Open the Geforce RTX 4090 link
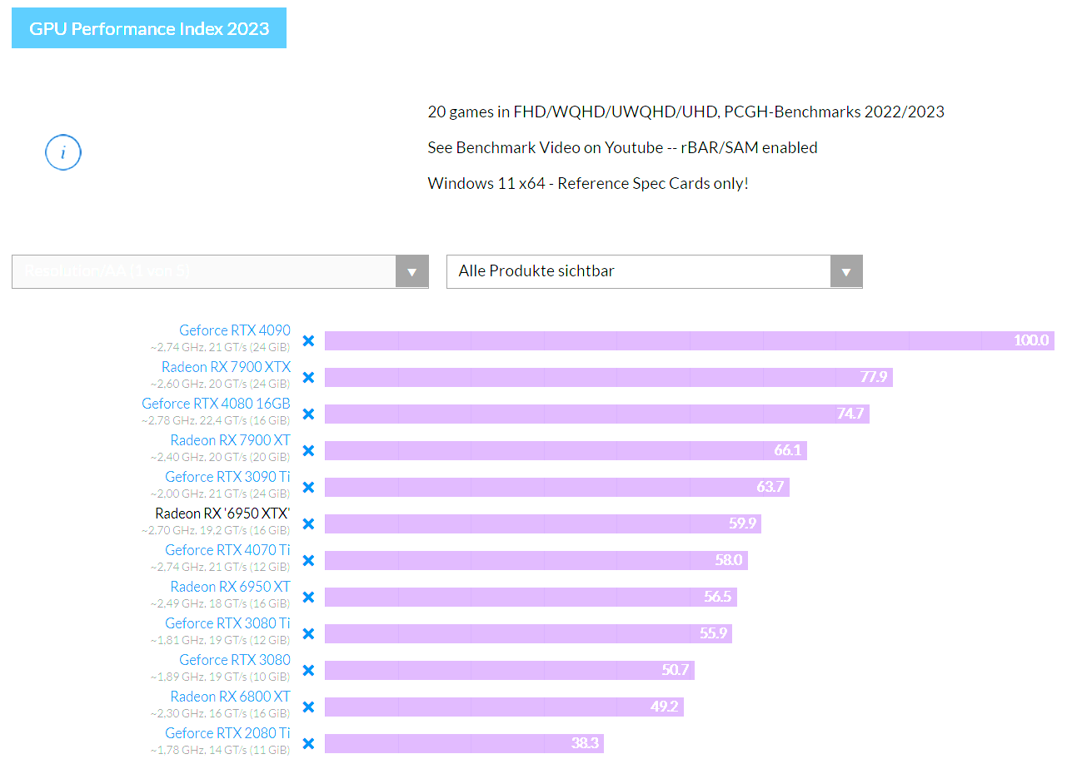This screenshot has height=759, width=1067. point(235,330)
